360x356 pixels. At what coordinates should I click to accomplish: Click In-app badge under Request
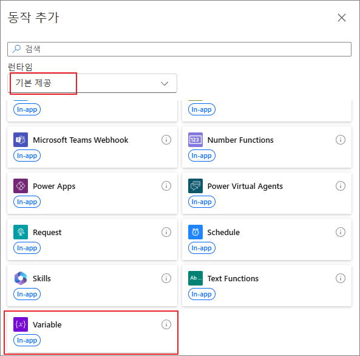pyautogui.click(x=27, y=248)
